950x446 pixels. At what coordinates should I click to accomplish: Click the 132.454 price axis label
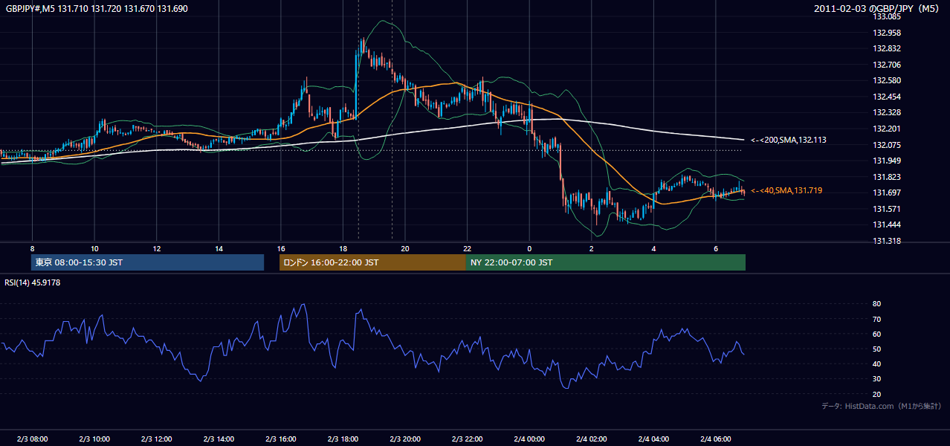coord(887,97)
